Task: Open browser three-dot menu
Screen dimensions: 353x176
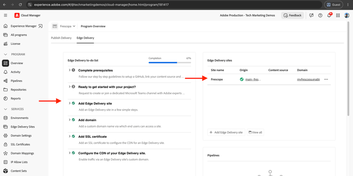Action: (348, 5)
